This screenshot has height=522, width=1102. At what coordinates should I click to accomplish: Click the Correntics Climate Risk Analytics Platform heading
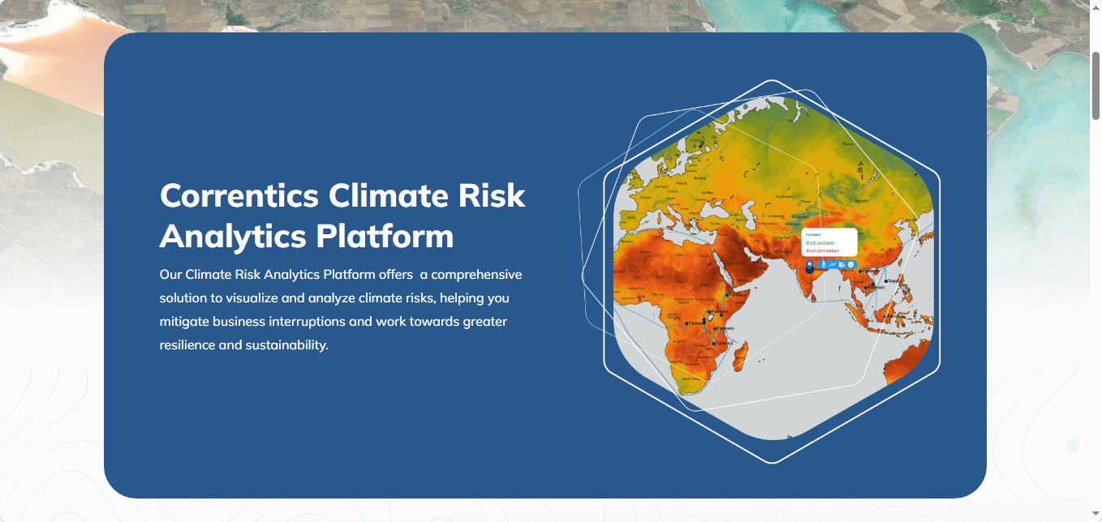(342, 216)
